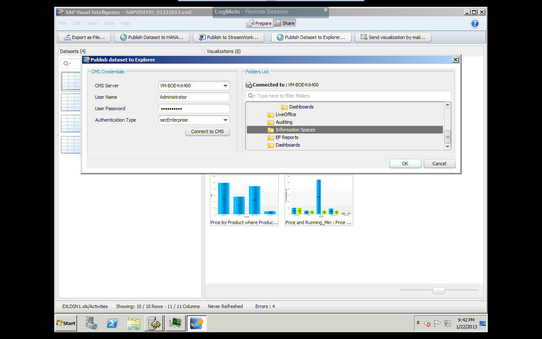Open the View menu
The height and width of the screenshot is (339, 542).
coord(92,23)
